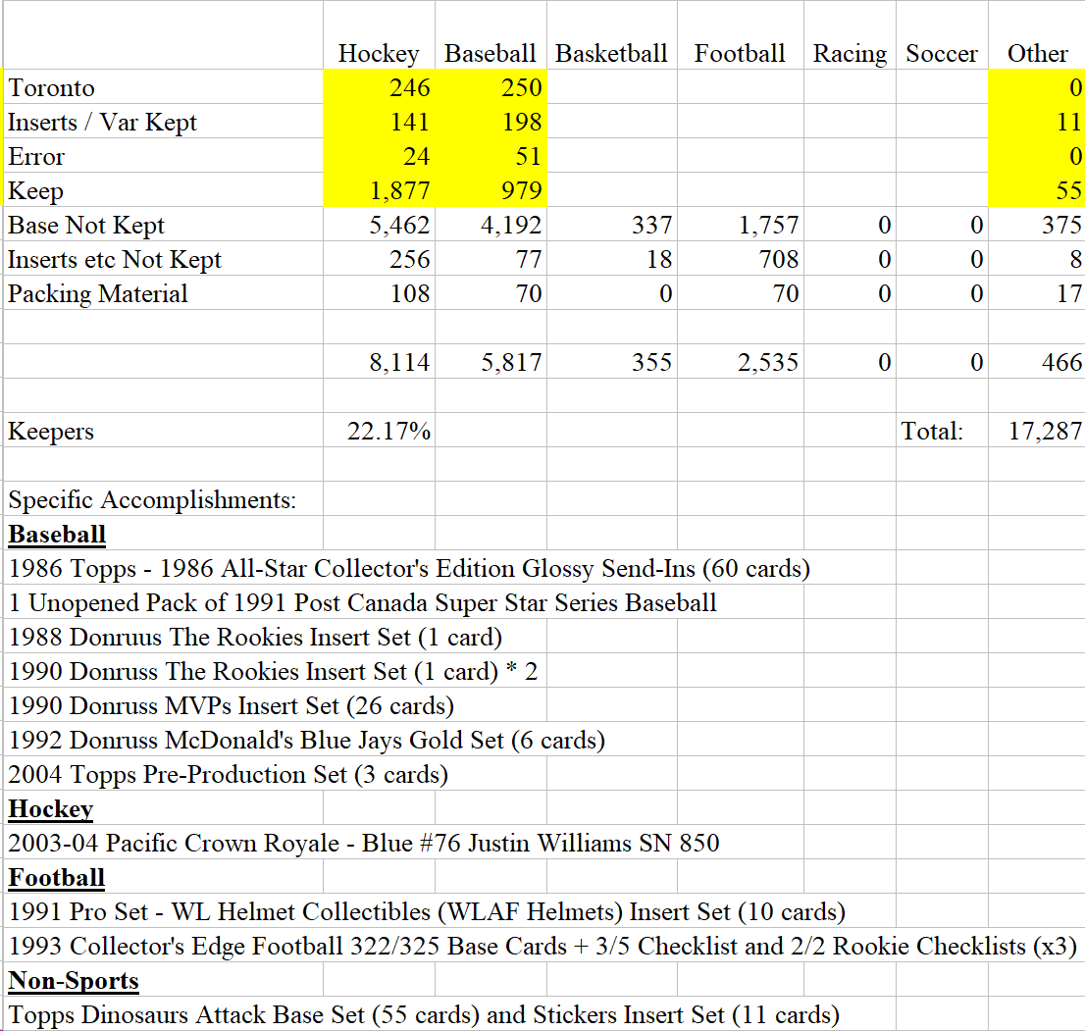This screenshot has width=1085, height=1031.
Task: Select grand total cell 17,287
Action: 1037,431
